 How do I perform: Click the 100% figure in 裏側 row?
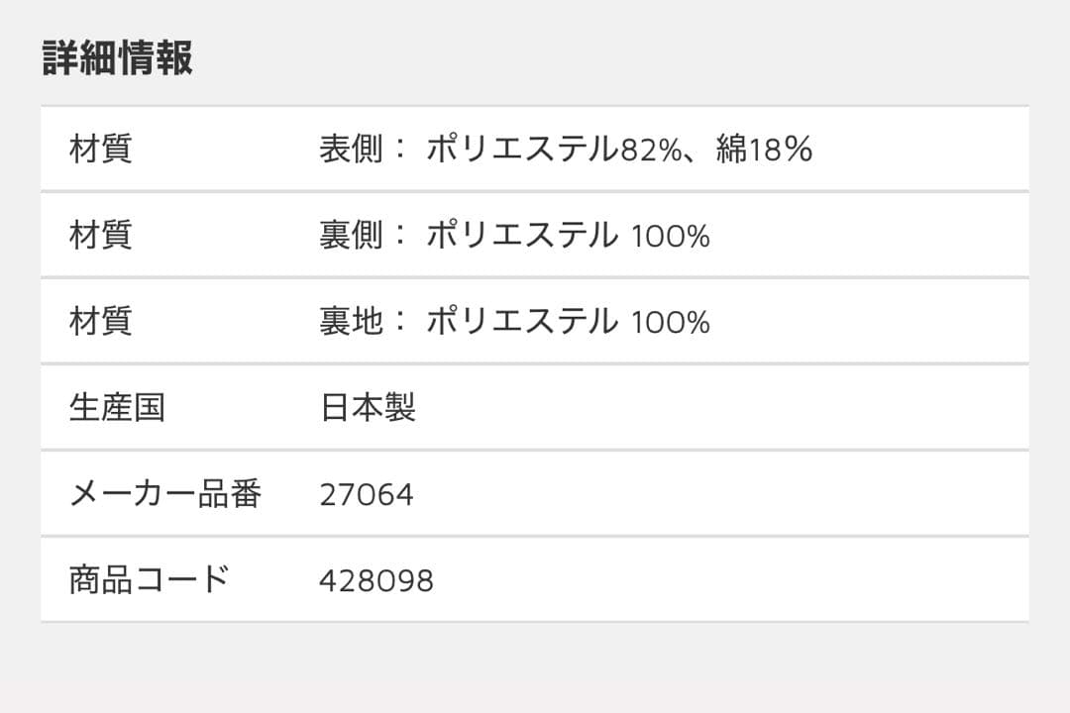[671, 237]
